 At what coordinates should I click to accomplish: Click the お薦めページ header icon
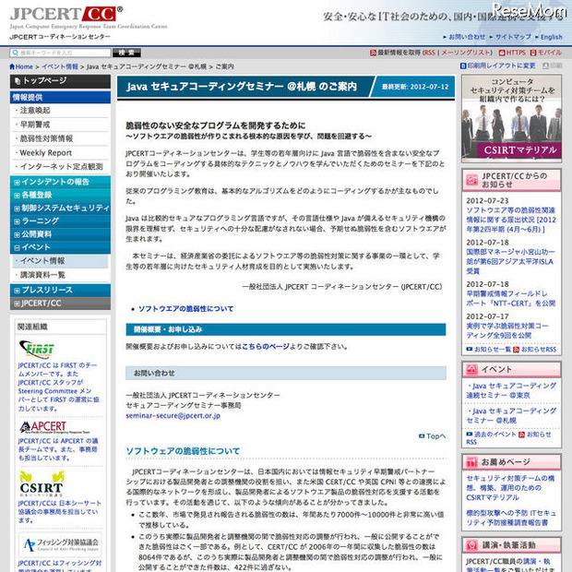[471, 462]
